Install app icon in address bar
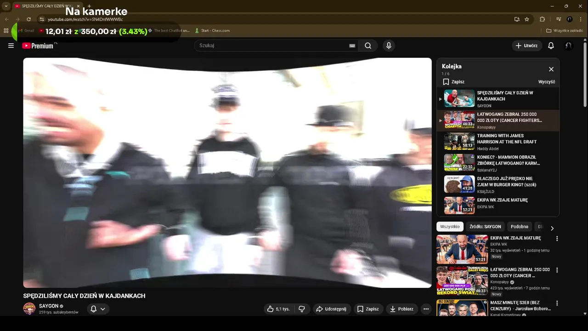The image size is (588, 331). [x=517, y=19]
